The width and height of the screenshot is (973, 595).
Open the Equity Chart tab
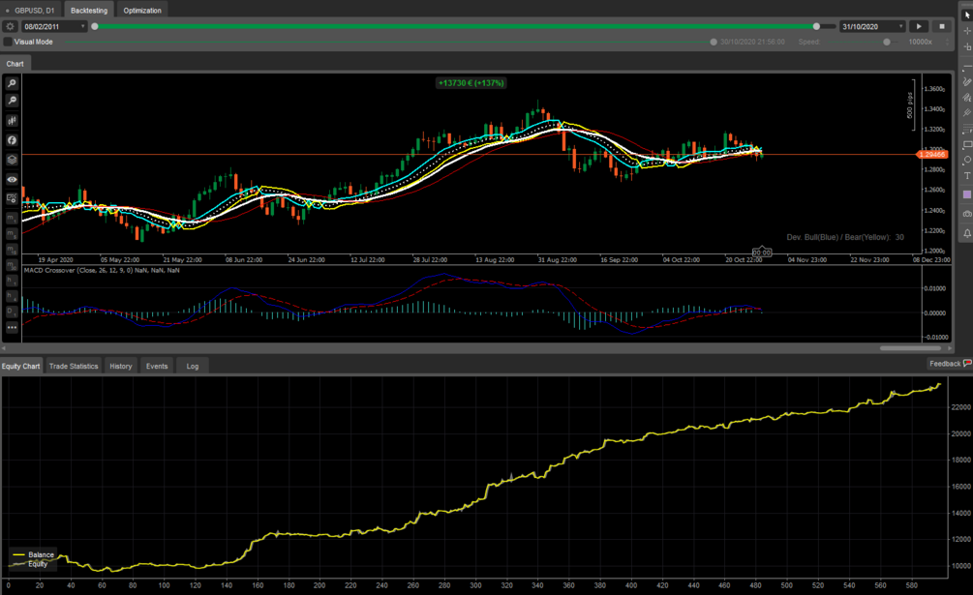20,367
